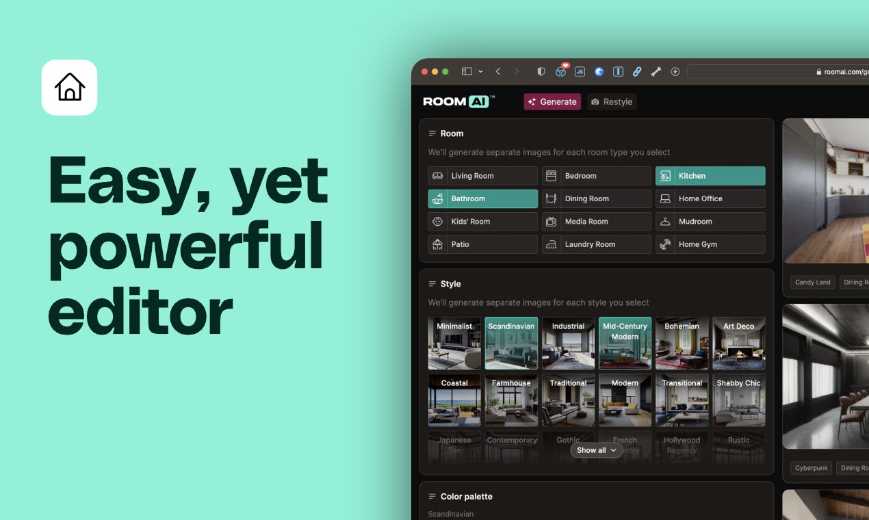This screenshot has width=869, height=520.
Task: Deselect the Kitchen room option
Action: click(x=710, y=176)
